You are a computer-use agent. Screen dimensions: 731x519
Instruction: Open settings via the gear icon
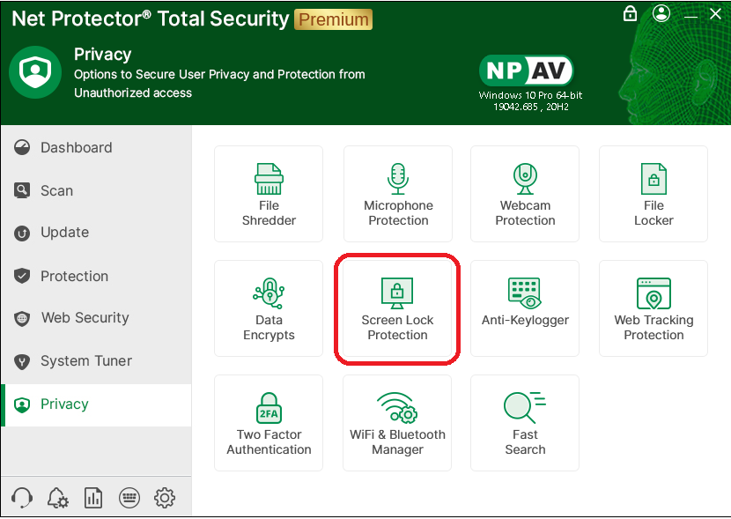(x=165, y=498)
